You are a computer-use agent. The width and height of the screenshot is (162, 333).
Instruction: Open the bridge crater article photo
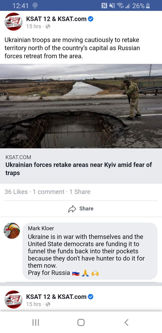(81, 106)
